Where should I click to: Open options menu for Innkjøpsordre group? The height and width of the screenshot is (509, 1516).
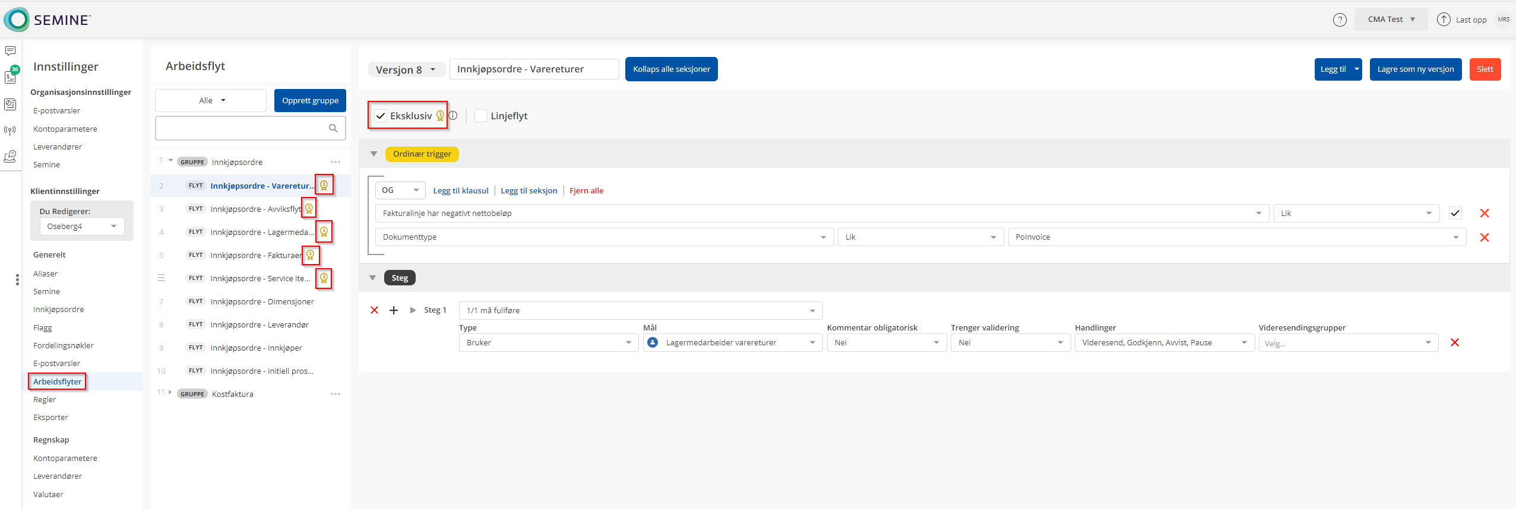(336, 162)
